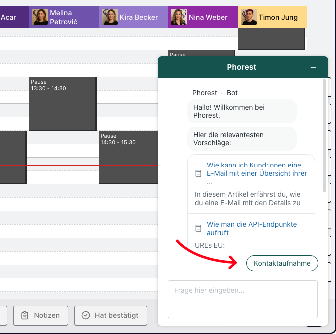Minimize the Phorest chat widget
This screenshot has height=334, width=336.
[x=313, y=67]
